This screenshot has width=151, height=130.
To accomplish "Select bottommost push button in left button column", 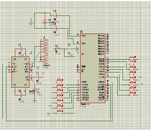I will 60,112.
